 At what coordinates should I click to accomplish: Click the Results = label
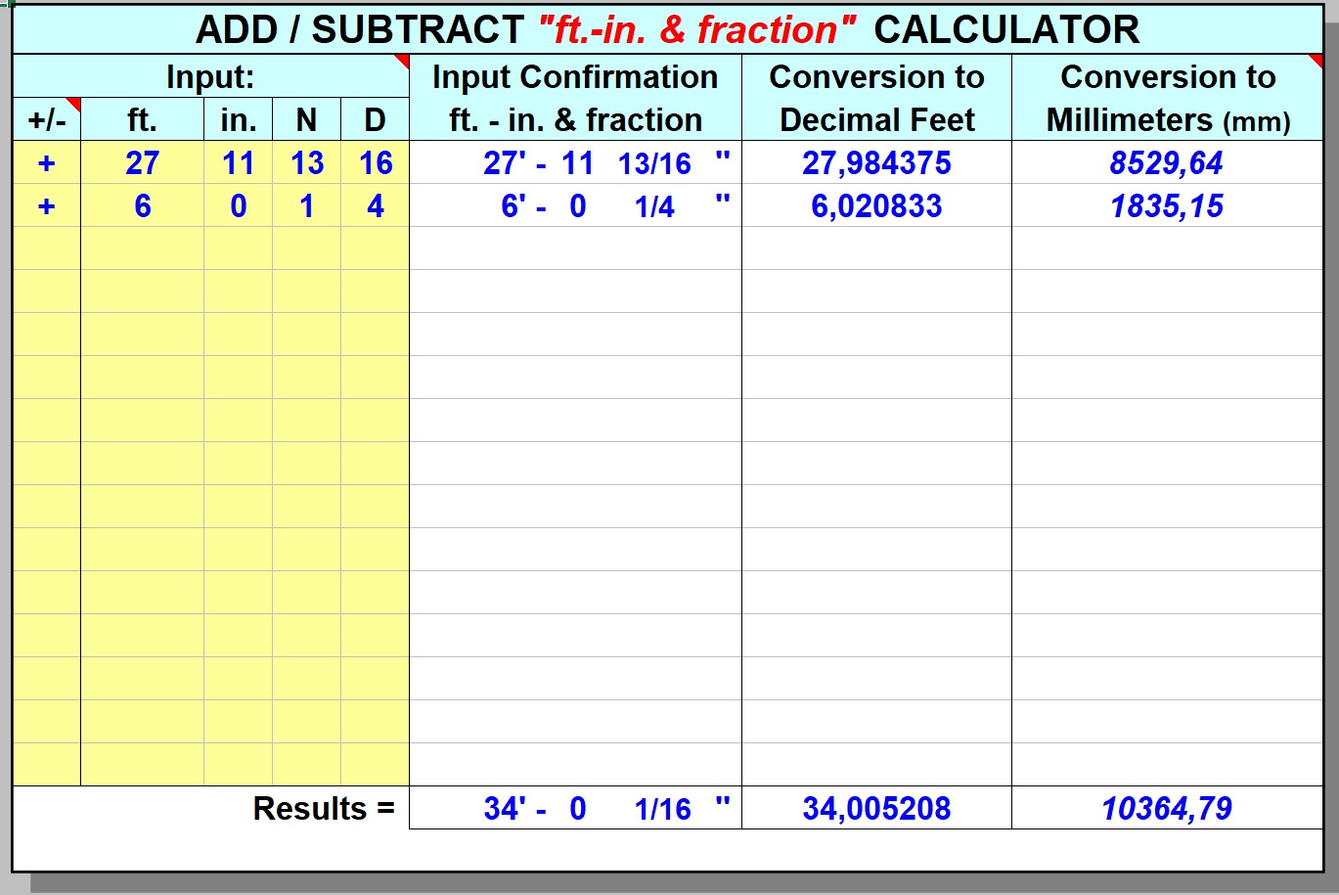pos(323,809)
